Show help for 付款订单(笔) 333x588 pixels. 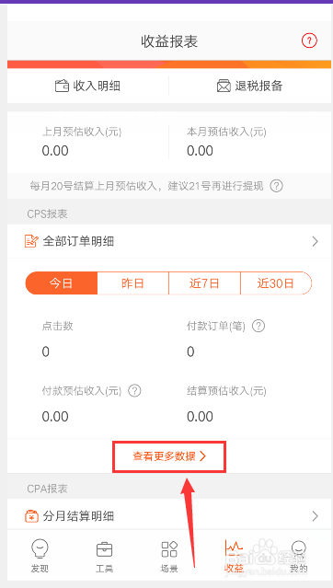pos(258,326)
